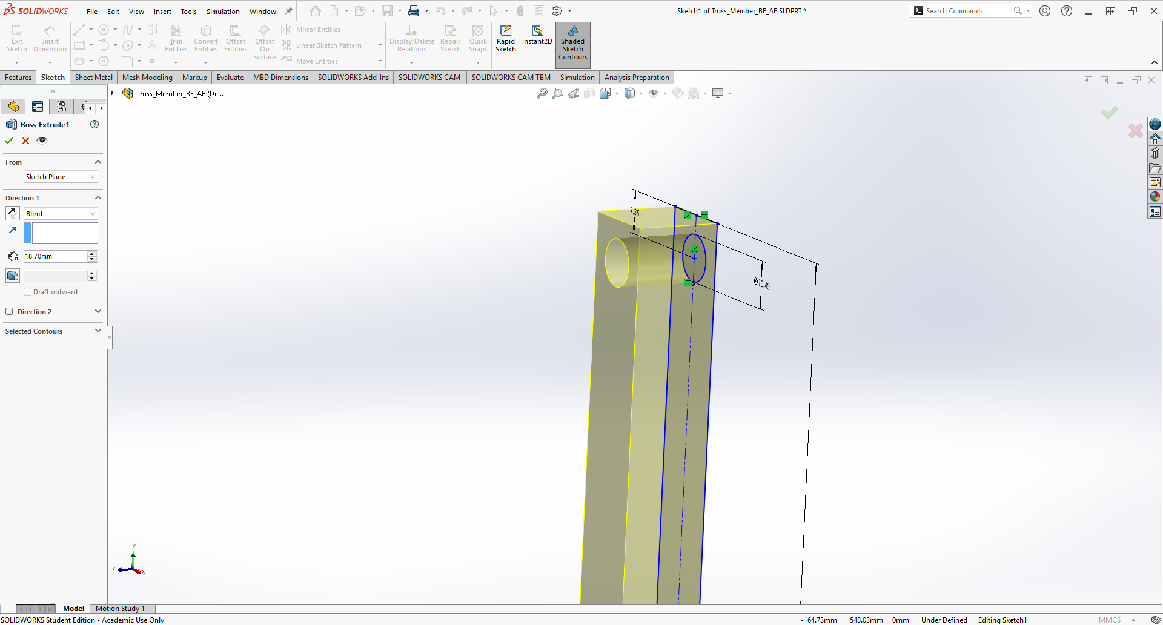
Task: Open the ConfigurationManager tab icon
Action: 61,107
